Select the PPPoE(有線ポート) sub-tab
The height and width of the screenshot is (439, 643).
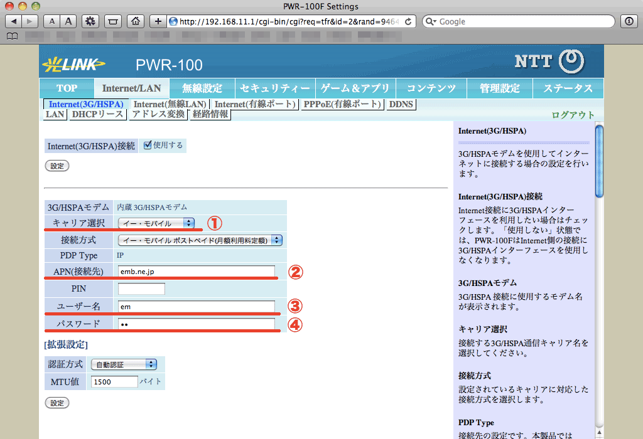coord(342,105)
